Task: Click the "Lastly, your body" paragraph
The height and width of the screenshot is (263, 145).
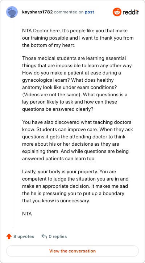Action: point(75,186)
